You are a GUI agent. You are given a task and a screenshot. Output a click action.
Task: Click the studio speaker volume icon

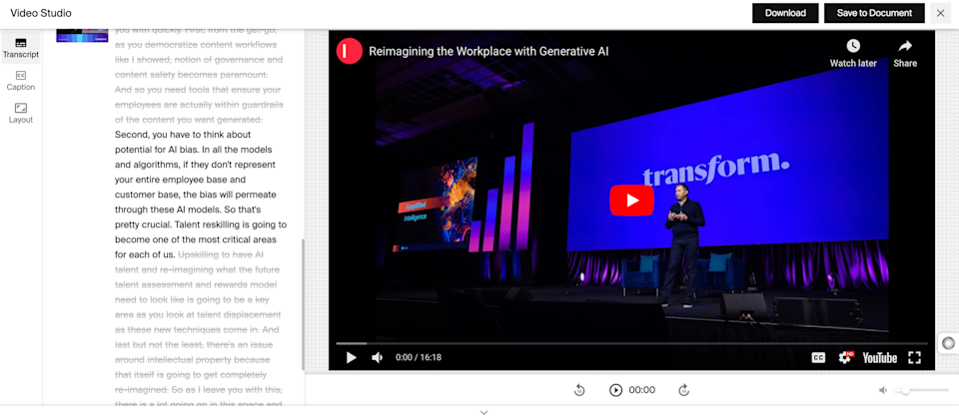(882, 390)
